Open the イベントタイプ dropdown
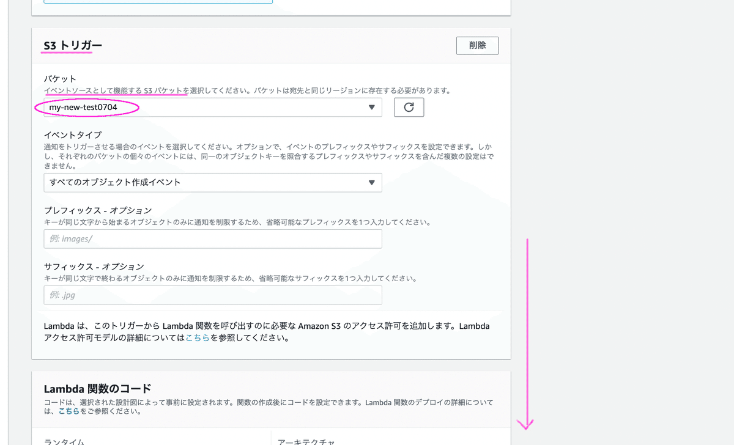This screenshot has height=445, width=734. coord(213,182)
